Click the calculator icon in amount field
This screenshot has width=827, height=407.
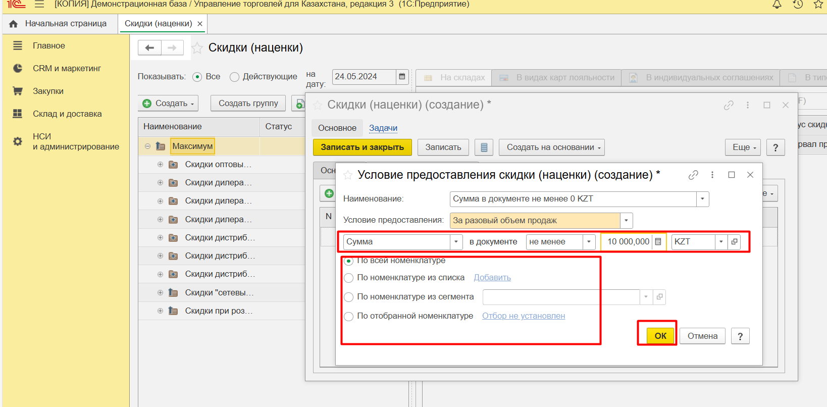coord(658,242)
